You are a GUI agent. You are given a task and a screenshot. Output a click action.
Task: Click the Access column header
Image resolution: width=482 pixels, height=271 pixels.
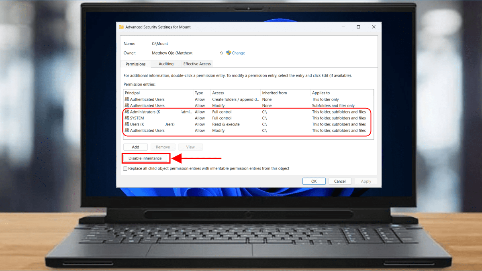tap(218, 93)
